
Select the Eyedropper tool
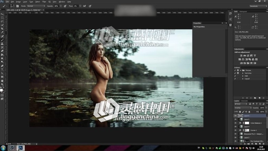coord(2,32)
